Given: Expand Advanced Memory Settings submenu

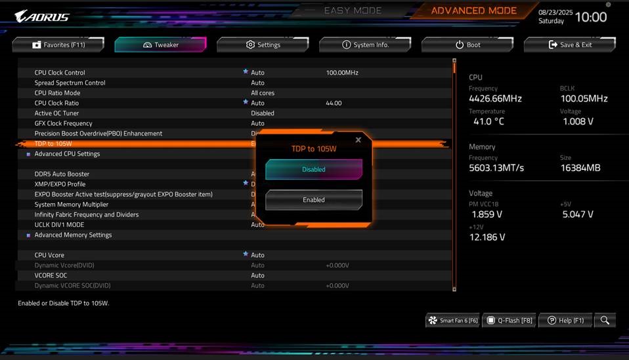Looking at the screenshot, I should [x=73, y=235].
